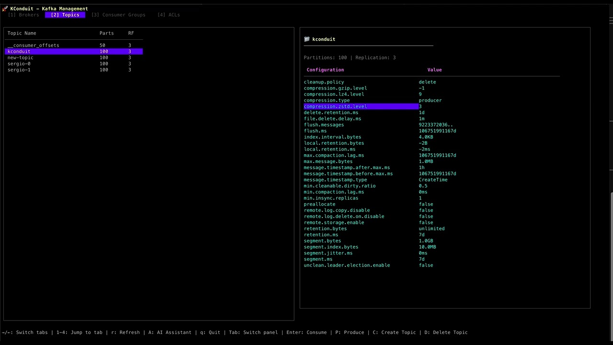Click 'r: Refresh' hint in footer

point(125,333)
